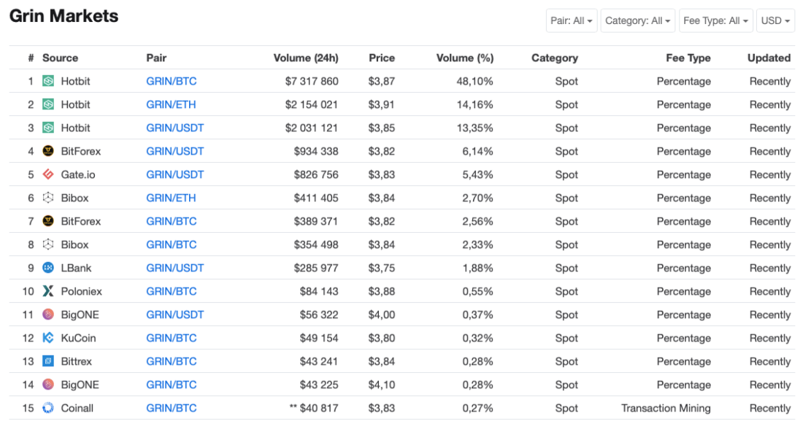The width and height of the screenshot is (803, 421).
Task: Open the USD currency dropdown
Action: click(x=775, y=20)
